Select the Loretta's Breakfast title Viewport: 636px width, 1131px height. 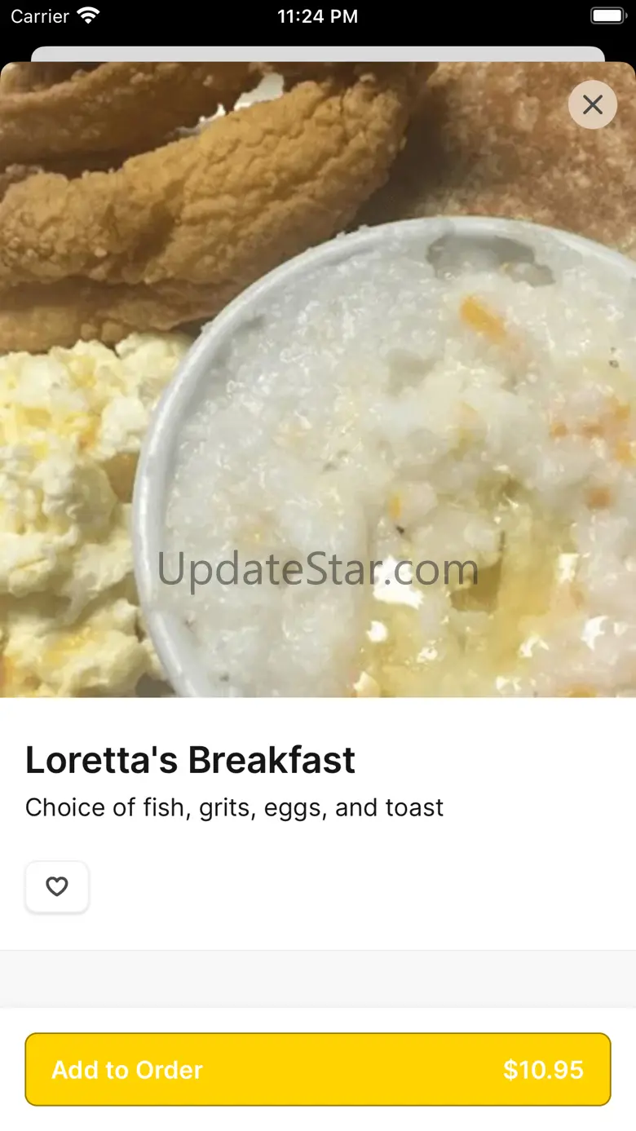(x=190, y=760)
